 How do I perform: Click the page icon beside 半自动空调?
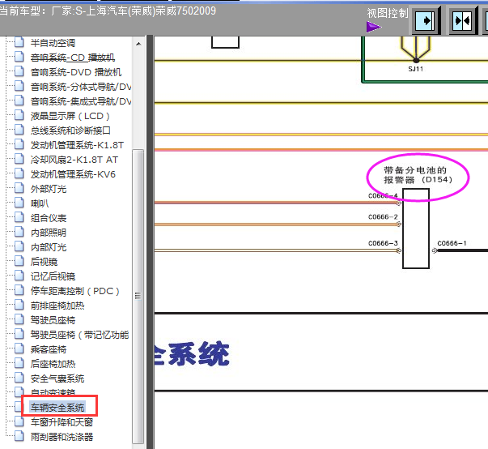(19, 42)
